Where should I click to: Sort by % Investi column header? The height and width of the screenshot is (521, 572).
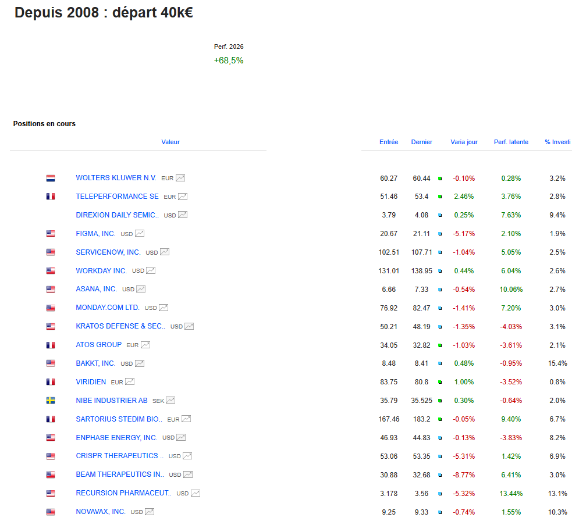pos(558,142)
